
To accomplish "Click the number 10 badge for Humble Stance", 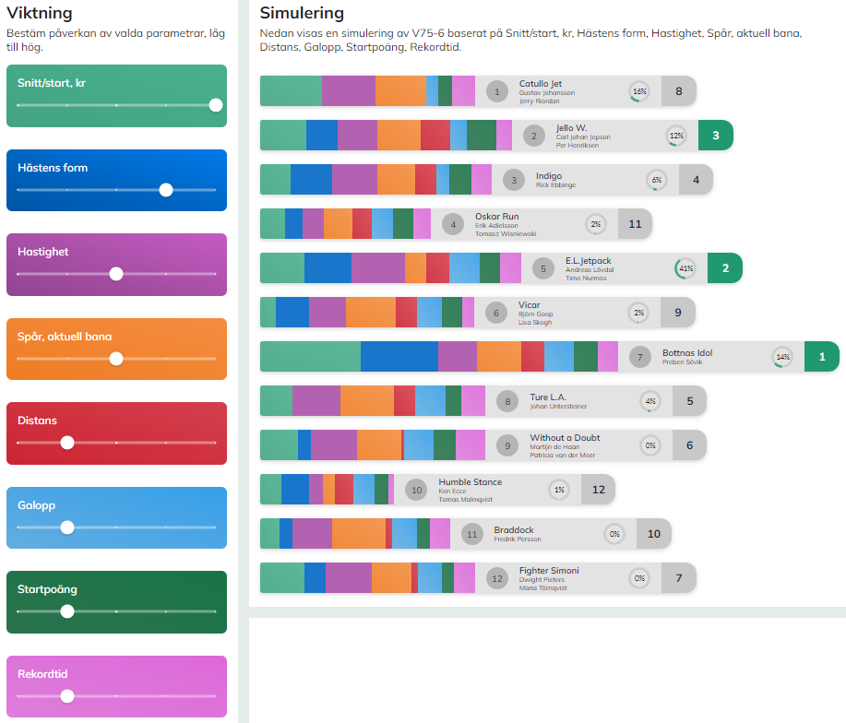I will point(416,490).
